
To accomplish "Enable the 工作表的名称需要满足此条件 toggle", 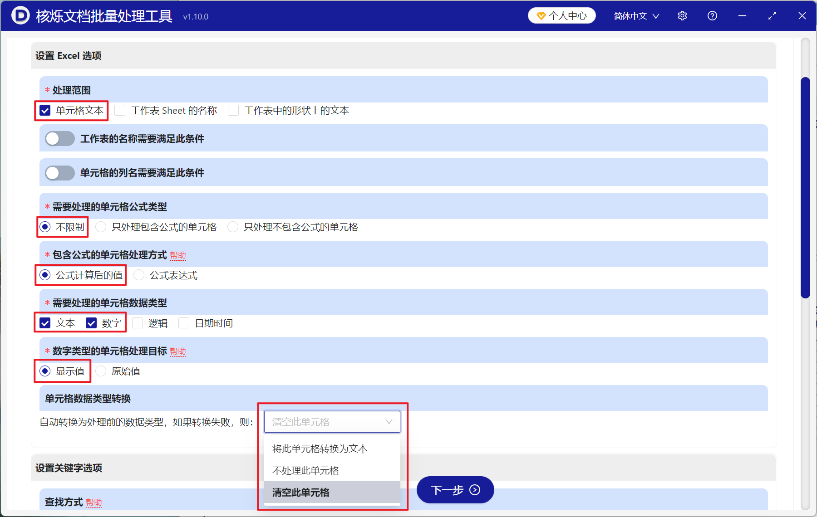I will pos(59,138).
